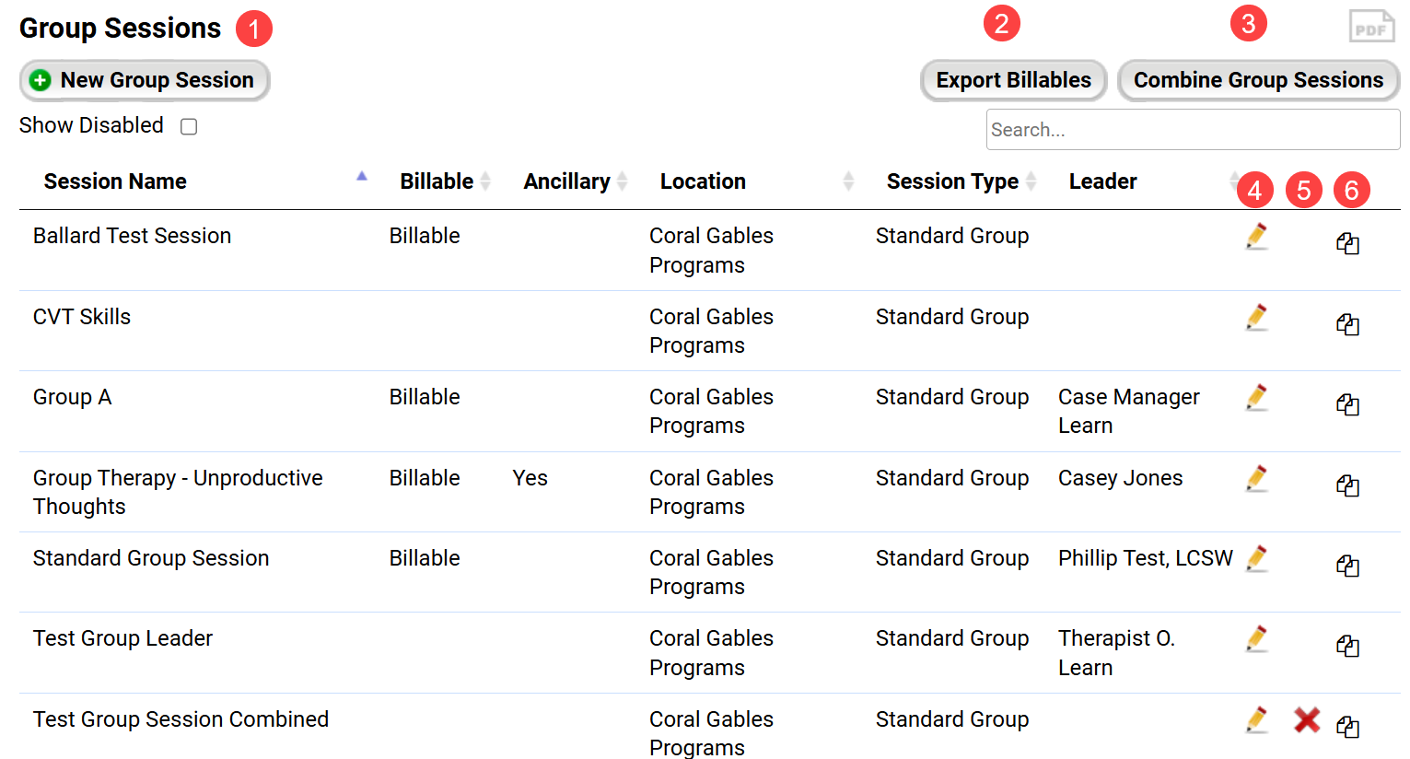The width and height of the screenshot is (1410, 759).
Task: Sort by Session Name column
Action: click(115, 181)
